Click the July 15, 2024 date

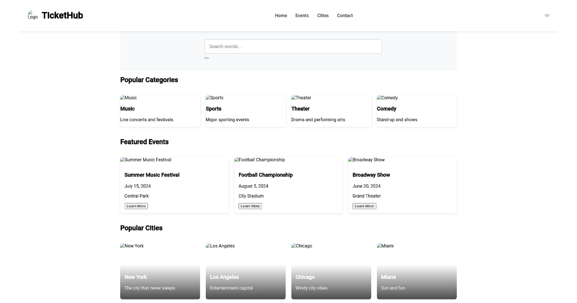pyautogui.click(x=138, y=186)
